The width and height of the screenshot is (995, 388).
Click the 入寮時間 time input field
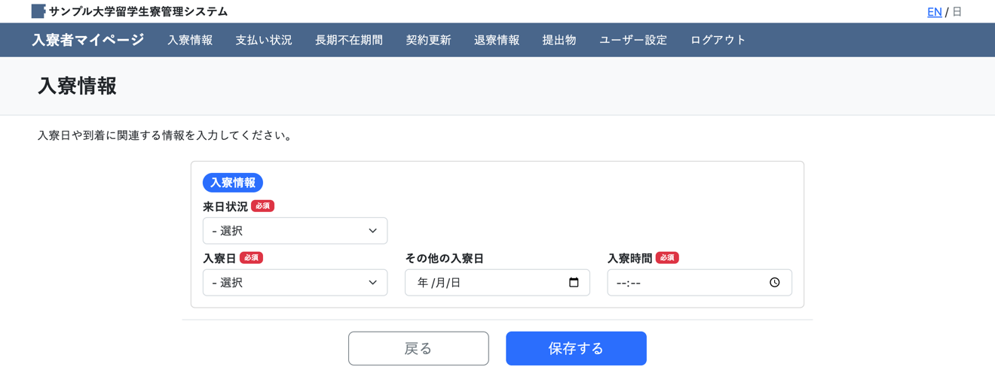pyautogui.click(x=686, y=283)
